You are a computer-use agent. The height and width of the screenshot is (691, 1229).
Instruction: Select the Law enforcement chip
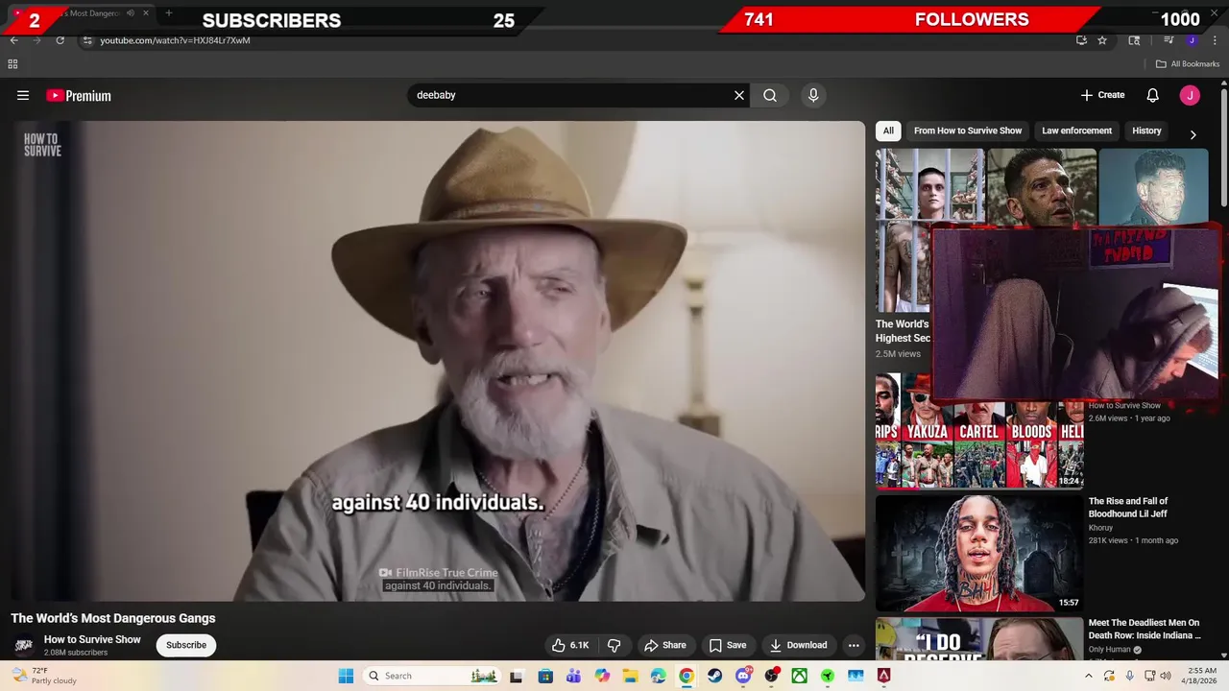point(1076,131)
